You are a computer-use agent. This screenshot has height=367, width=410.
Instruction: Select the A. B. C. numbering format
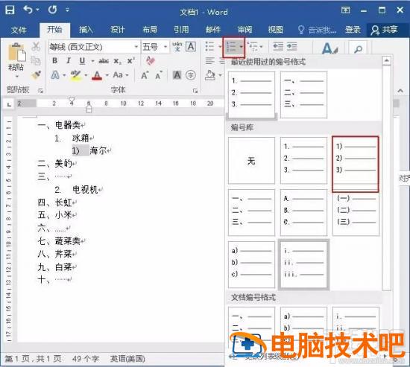(x=303, y=212)
